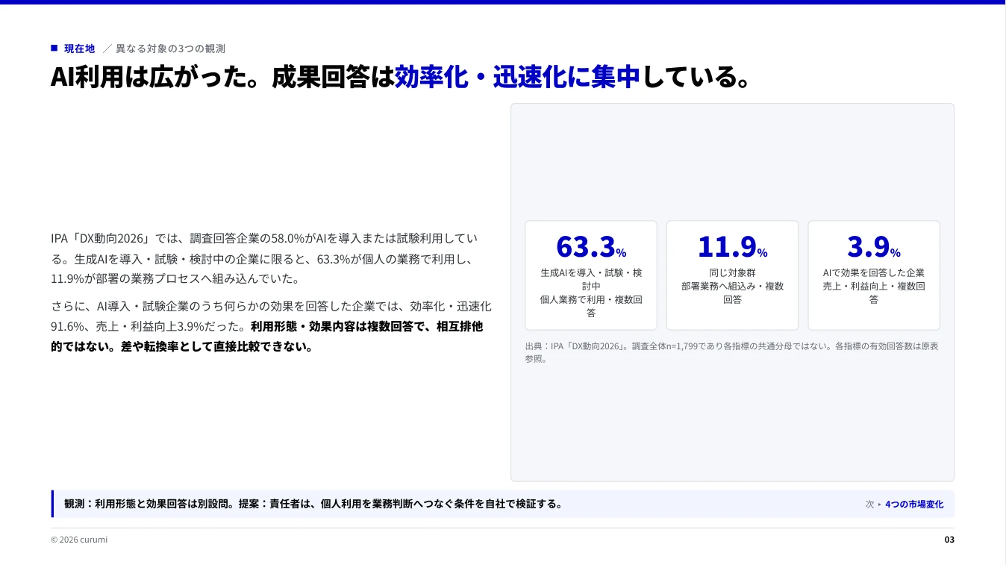1006x565 pixels.
Task: Click the page number '03'
Action: click(949, 540)
